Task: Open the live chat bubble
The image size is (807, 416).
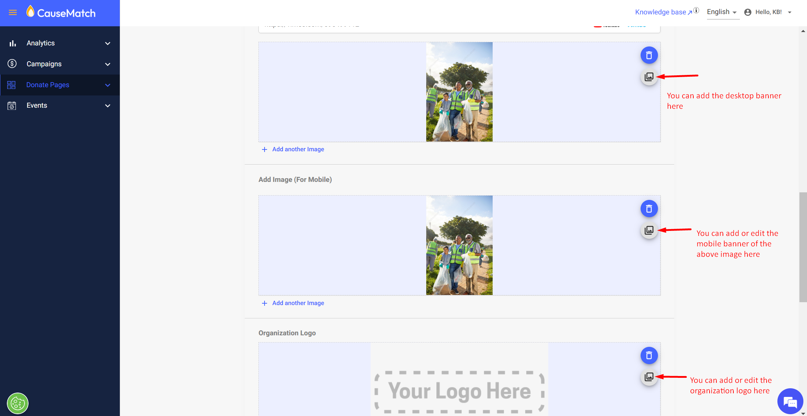Action: (790, 402)
